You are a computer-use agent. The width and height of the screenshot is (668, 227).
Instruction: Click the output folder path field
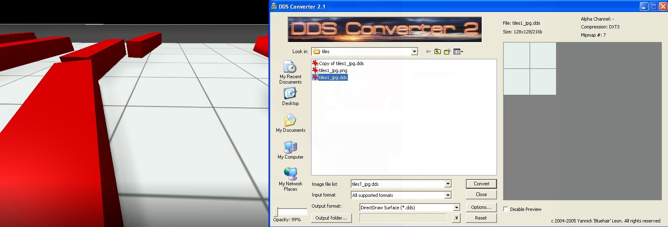coord(403,218)
